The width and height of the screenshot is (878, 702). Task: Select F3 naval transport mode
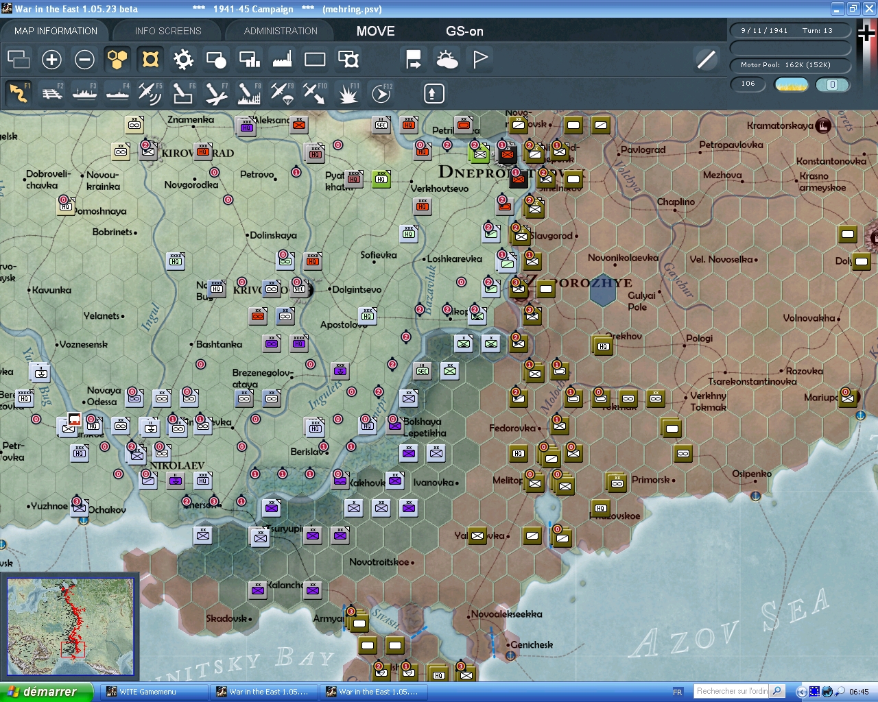click(x=84, y=93)
